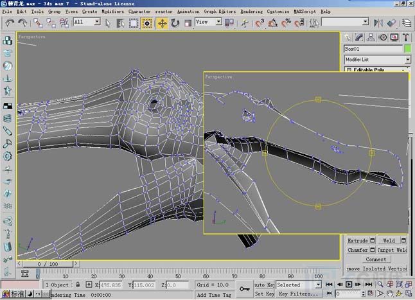Click the green object color swatch
Viewport: 415px width, 300px height.
407,49
